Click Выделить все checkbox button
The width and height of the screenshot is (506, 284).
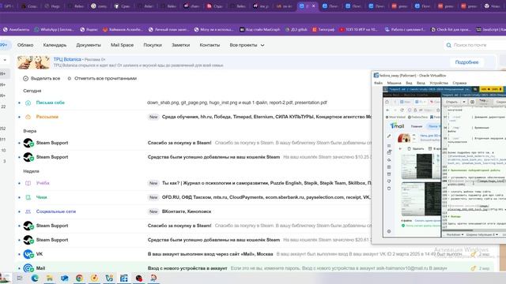pos(42,78)
